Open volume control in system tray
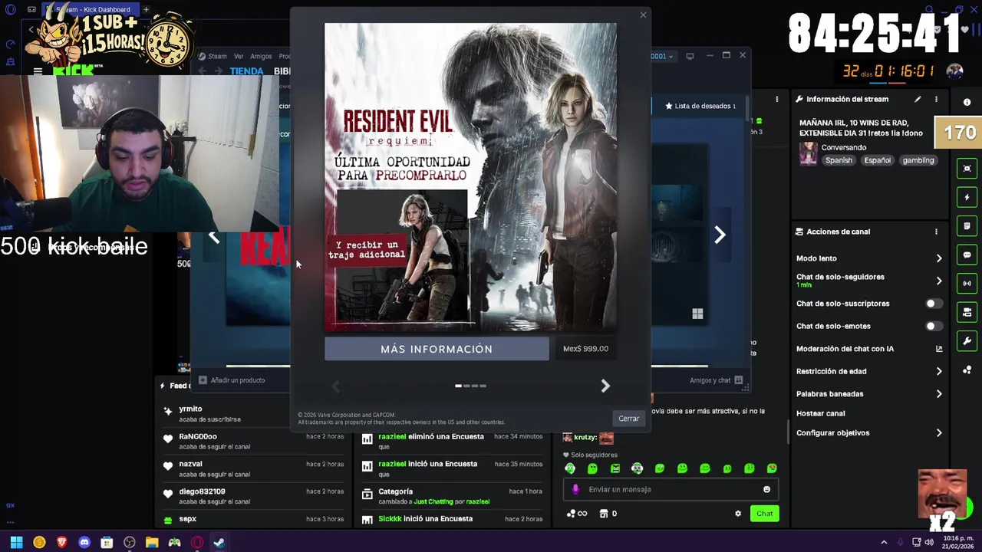This screenshot has height=552, width=982. coord(929,542)
